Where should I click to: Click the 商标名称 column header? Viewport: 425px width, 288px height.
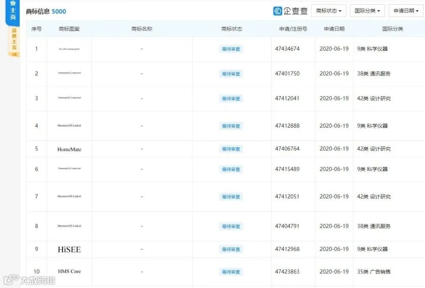click(x=142, y=29)
